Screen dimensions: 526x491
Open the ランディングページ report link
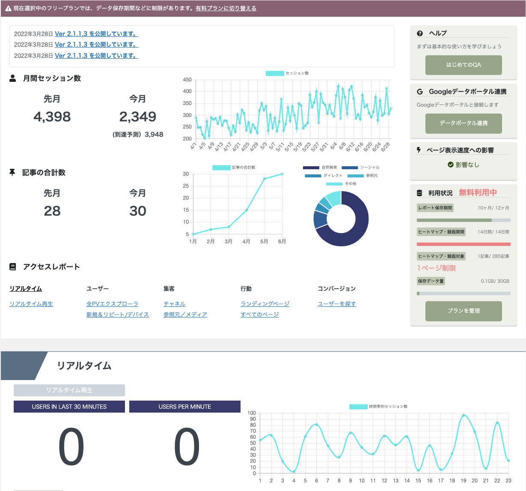pos(265,304)
